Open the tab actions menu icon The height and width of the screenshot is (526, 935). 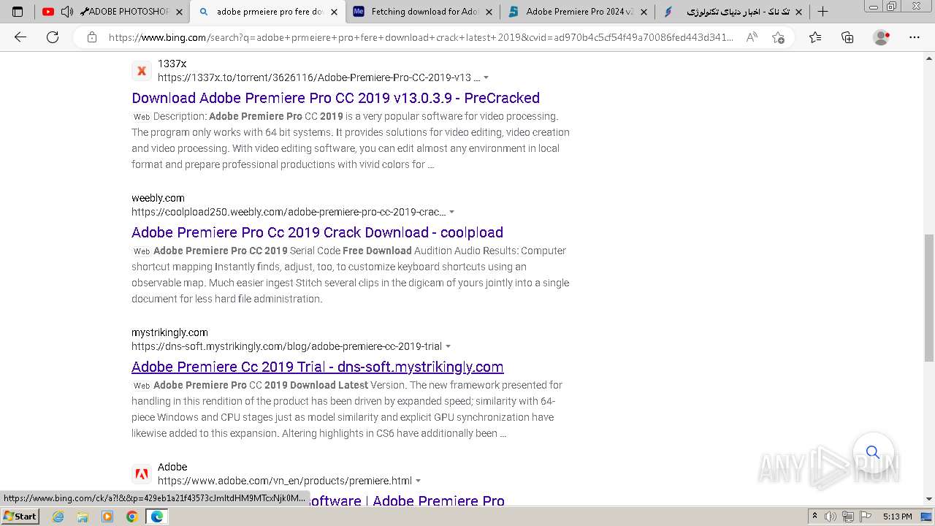[18, 12]
